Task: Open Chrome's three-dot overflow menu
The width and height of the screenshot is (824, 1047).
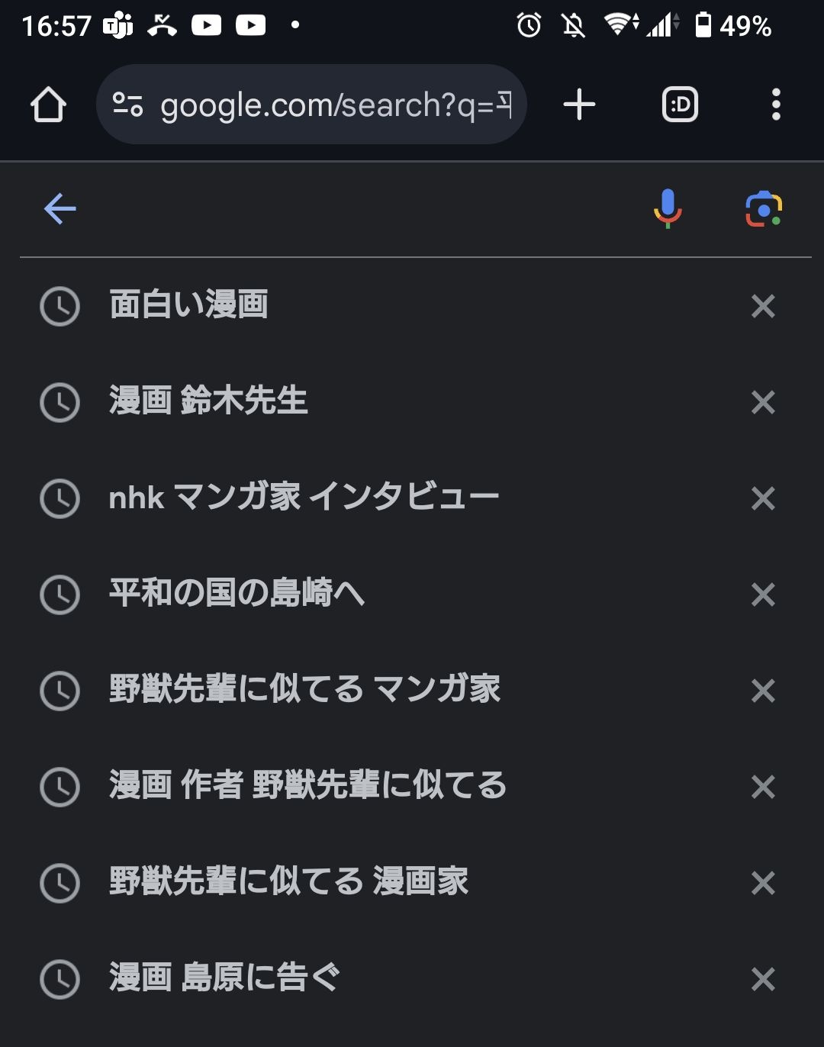Action: pyautogui.click(x=776, y=105)
